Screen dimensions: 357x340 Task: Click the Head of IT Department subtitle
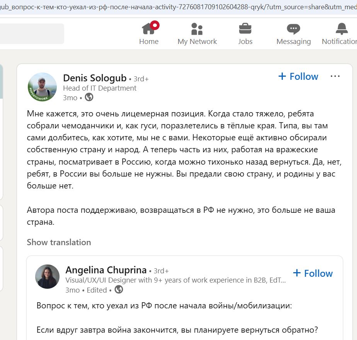(x=100, y=88)
